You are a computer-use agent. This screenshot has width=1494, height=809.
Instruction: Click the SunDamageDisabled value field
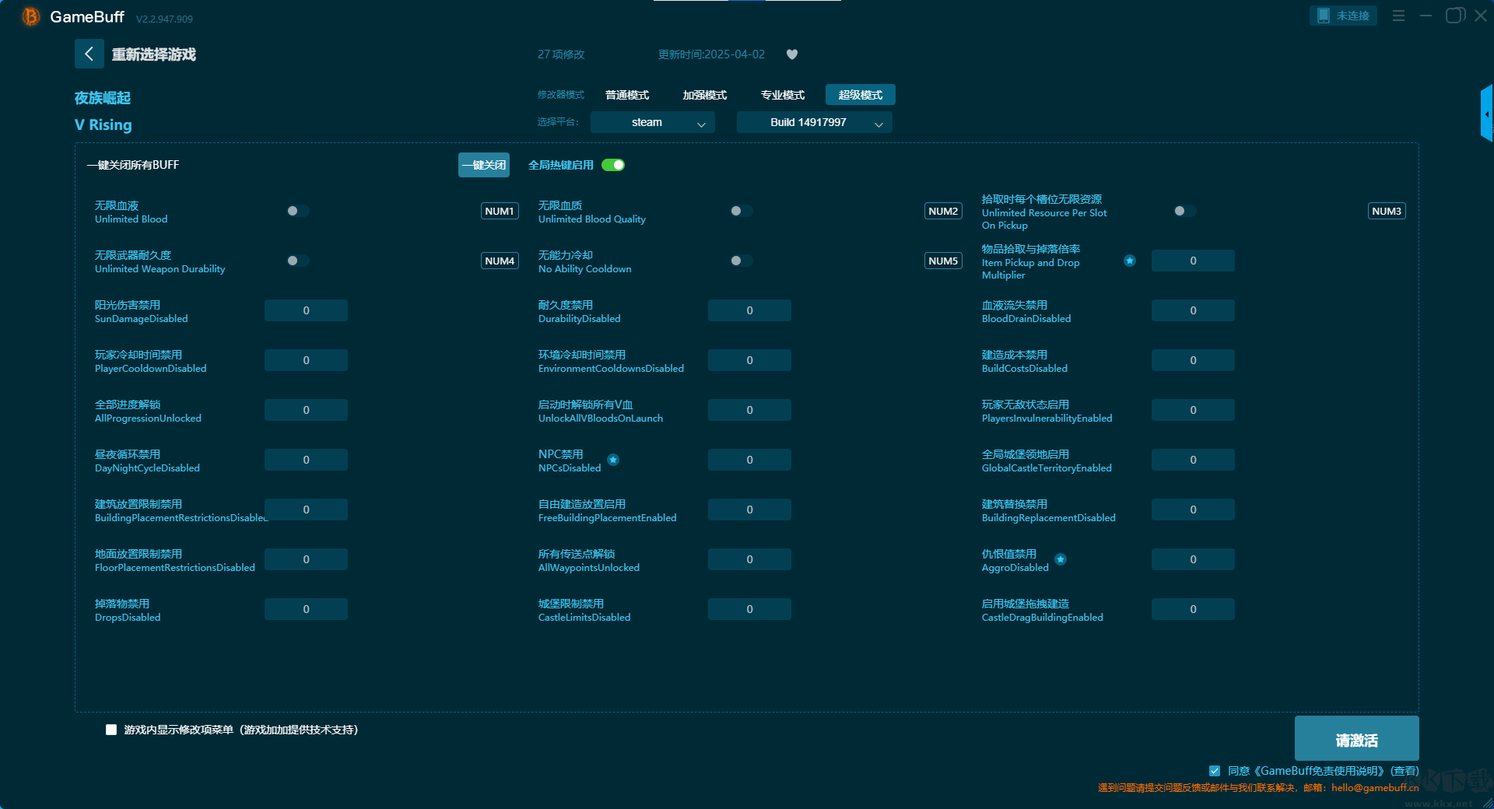(x=306, y=310)
